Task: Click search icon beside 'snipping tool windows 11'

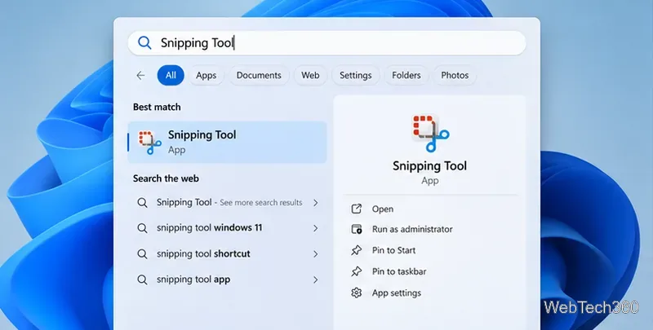Action: click(x=142, y=228)
